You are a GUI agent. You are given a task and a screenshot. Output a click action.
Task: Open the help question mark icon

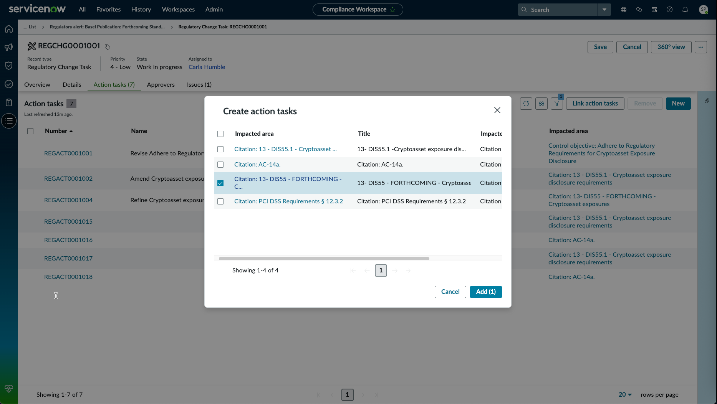(670, 10)
